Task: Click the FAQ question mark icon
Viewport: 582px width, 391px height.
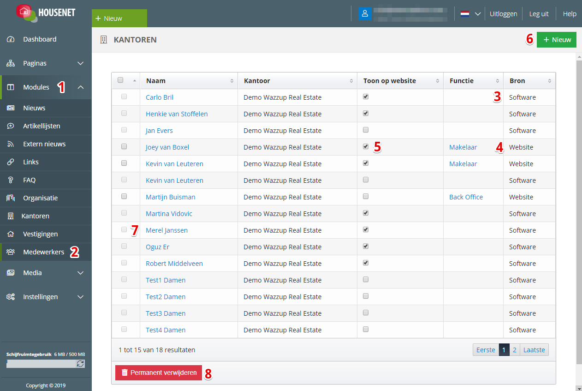Action: pyautogui.click(x=11, y=180)
